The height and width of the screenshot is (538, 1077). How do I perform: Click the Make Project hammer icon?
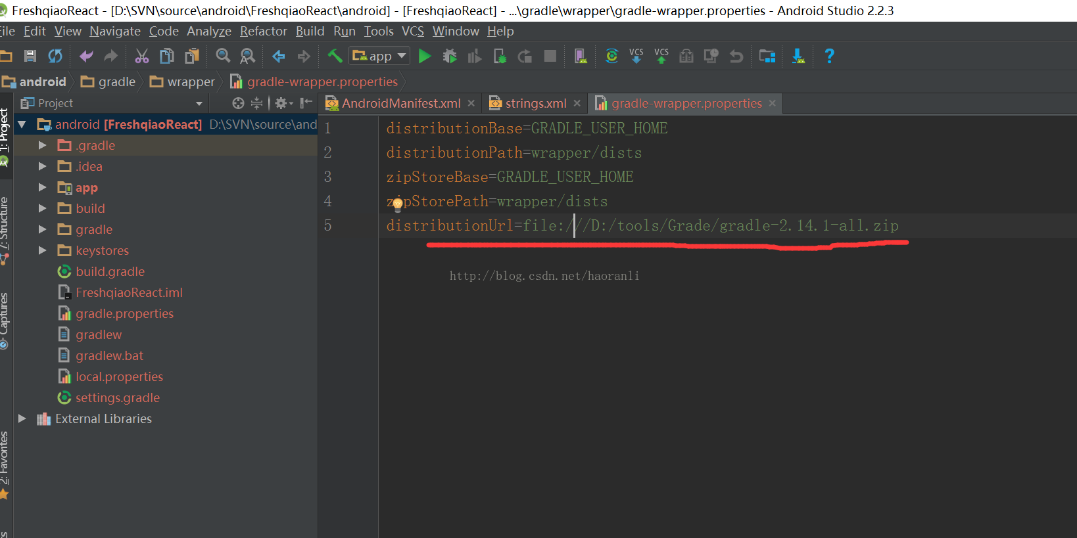[x=335, y=56]
